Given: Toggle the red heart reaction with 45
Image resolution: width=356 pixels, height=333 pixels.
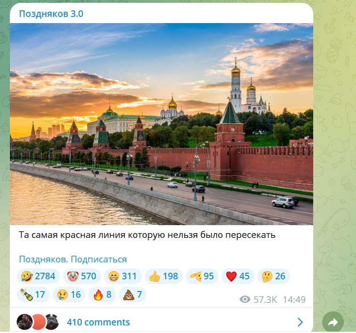Looking at the screenshot, I should (x=237, y=276).
